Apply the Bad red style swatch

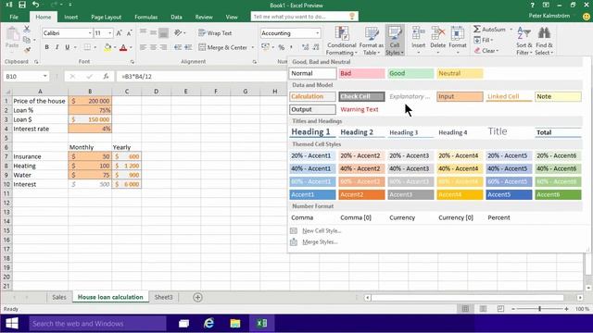point(361,73)
